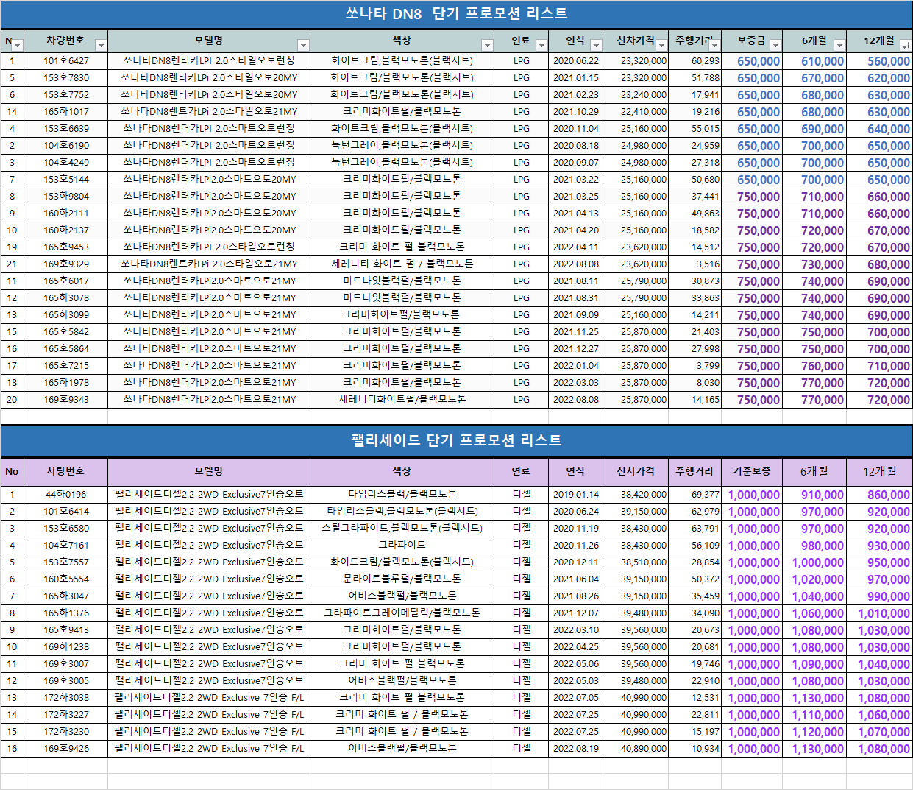913x790 pixels.
Task: Select the cell with plate 169호9329
Action: [x=65, y=264]
